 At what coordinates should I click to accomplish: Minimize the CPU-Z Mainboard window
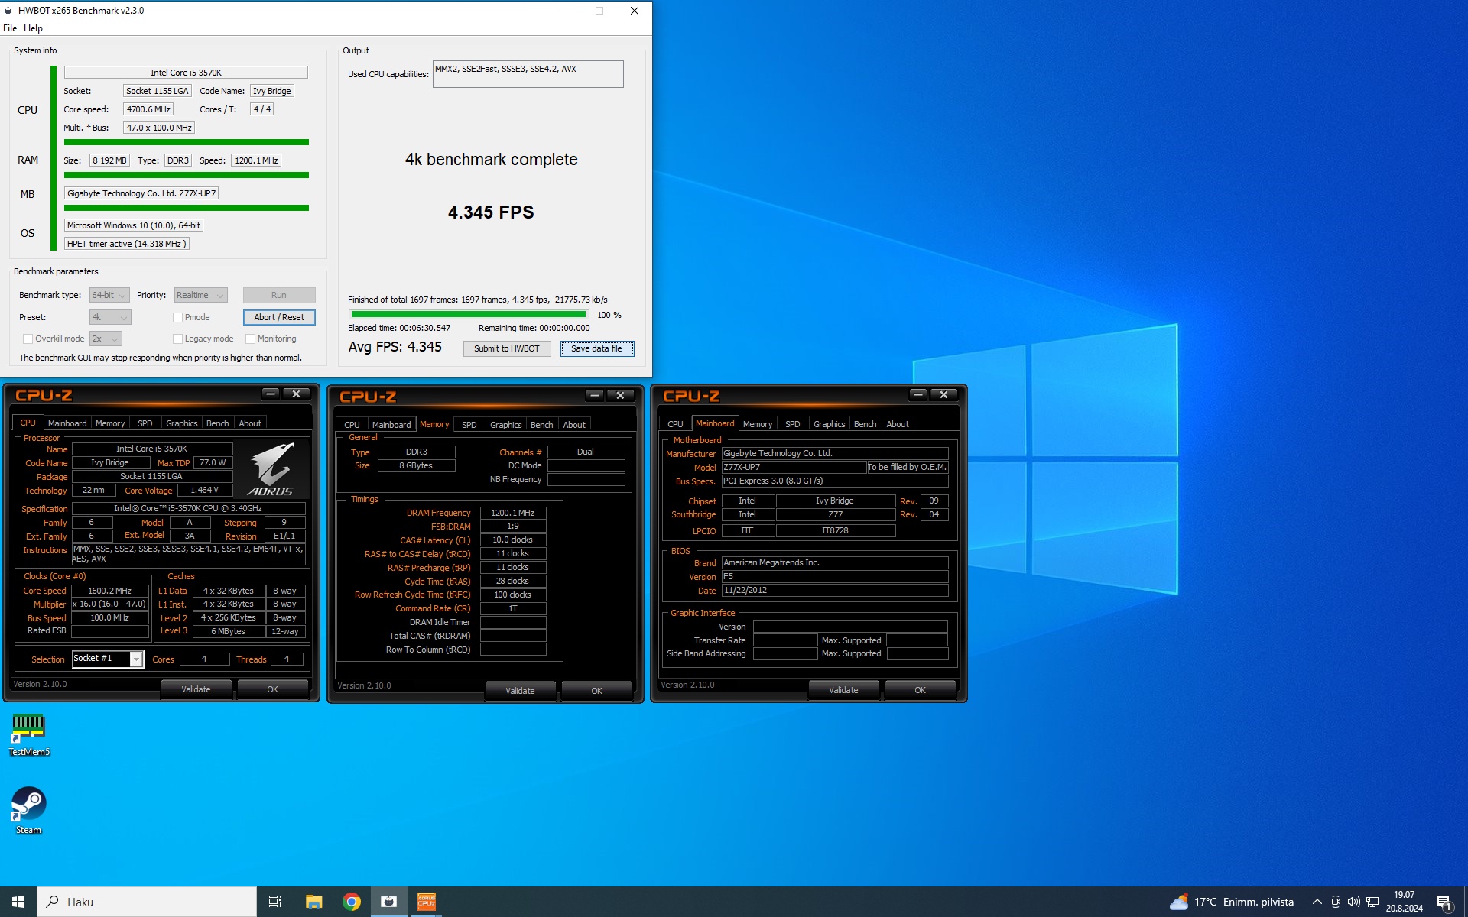(918, 394)
